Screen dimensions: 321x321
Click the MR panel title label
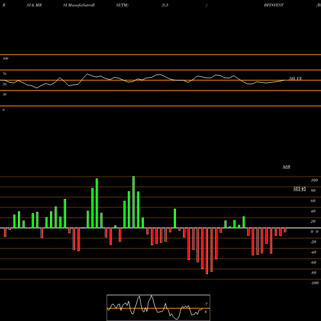click(x=286, y=167)
